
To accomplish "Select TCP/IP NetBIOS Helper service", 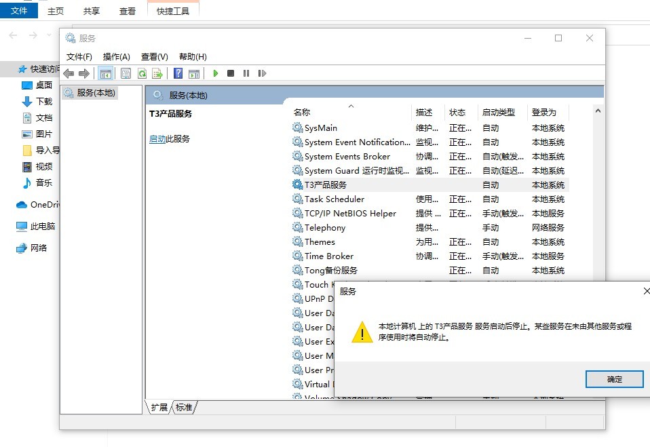I will tap(429, 214).
